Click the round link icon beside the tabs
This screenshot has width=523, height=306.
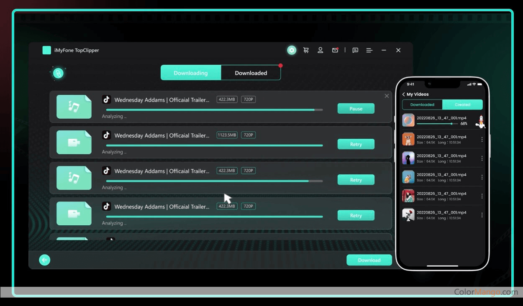coord(59,73)
